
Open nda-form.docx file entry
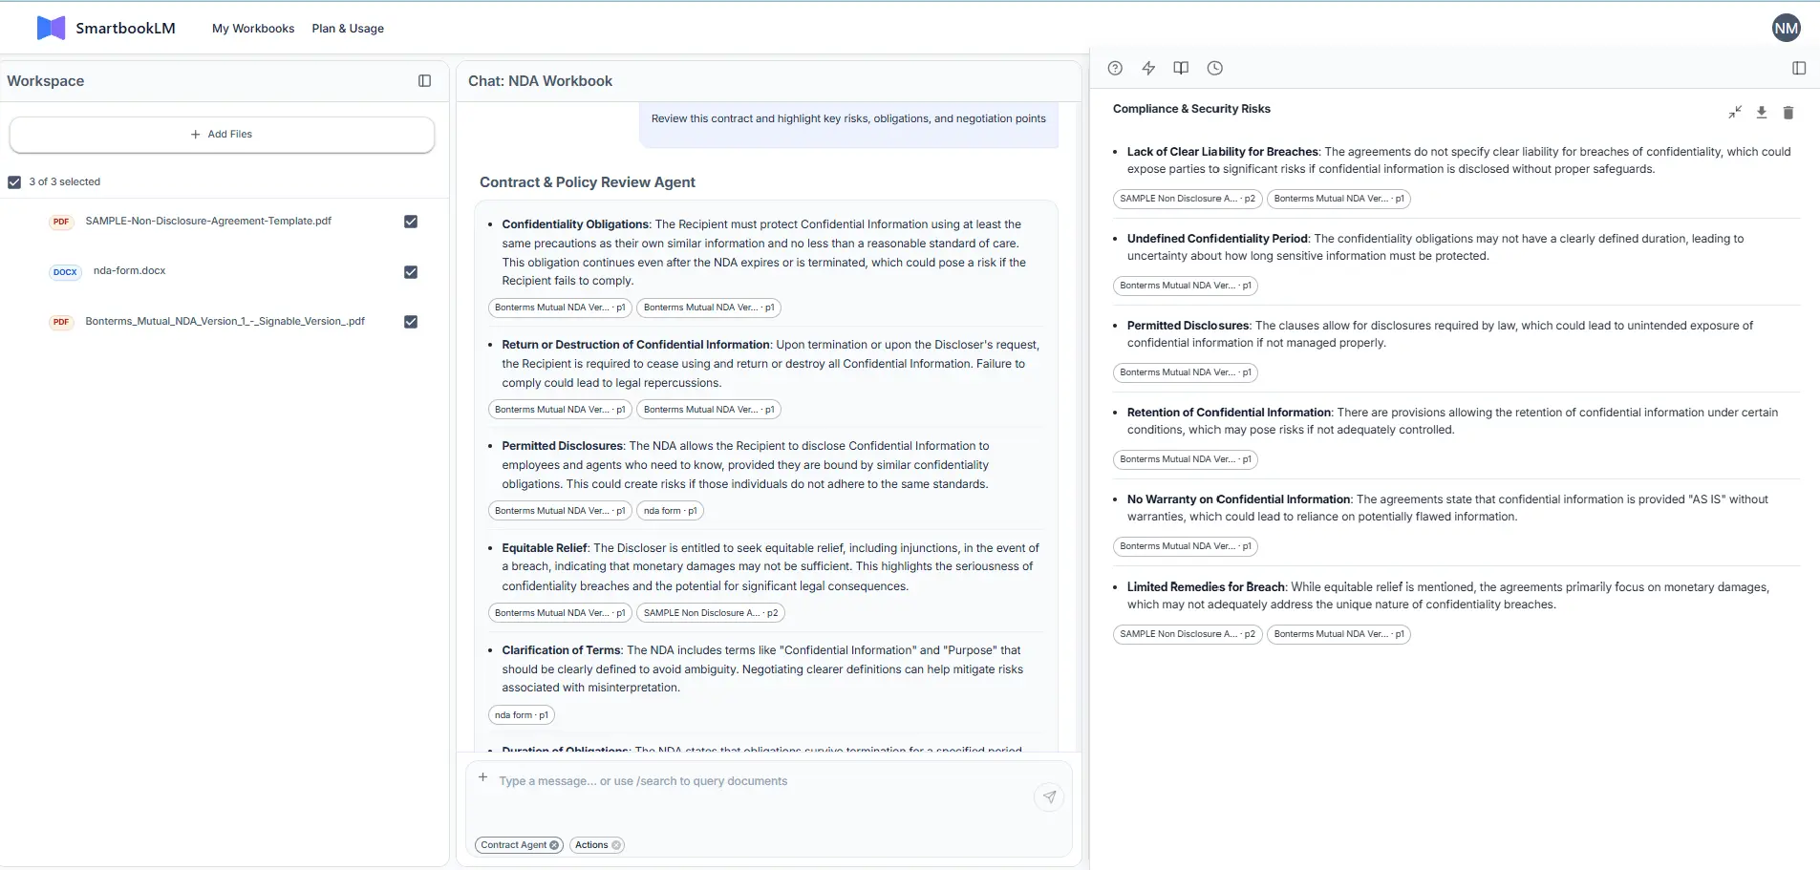[x=130, y=271]
